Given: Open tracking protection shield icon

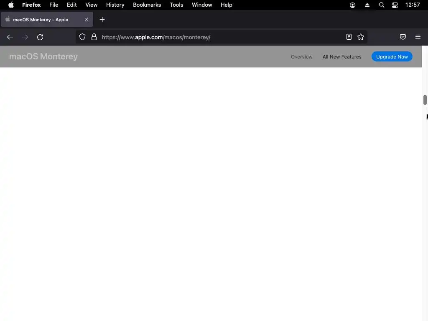Looking at the screenshot, I should (x=82, y=37).
